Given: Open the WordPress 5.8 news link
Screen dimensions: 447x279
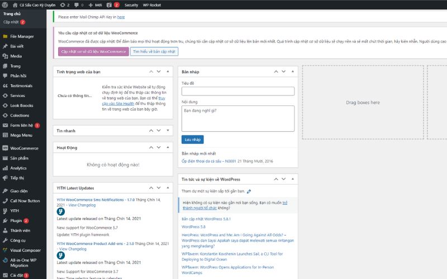Looking at the screenshot, I should coord(193,227).
